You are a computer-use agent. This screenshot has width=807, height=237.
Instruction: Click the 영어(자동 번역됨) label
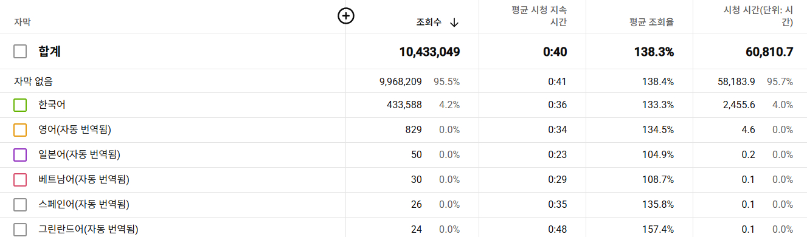tap(74, 130)
